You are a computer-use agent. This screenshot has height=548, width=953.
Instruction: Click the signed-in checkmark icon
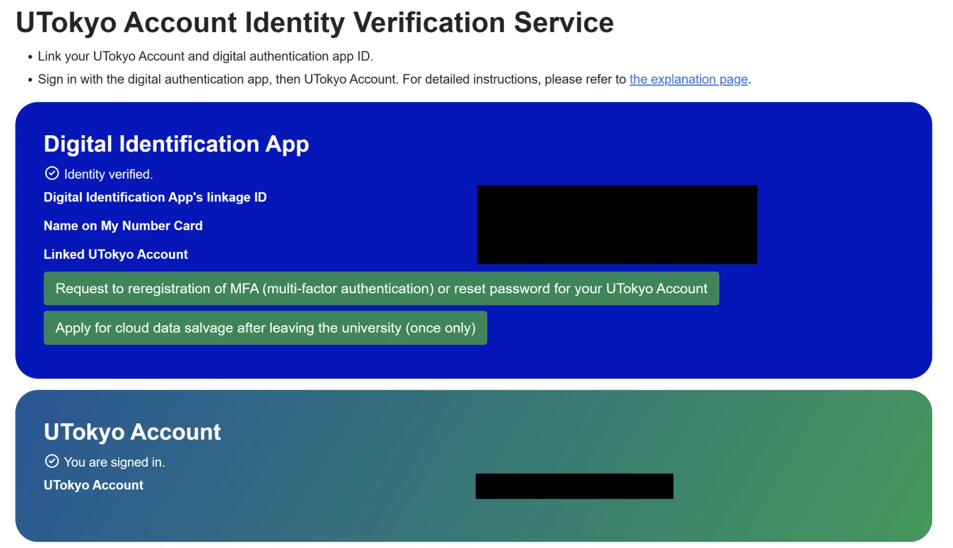point(51,461)
